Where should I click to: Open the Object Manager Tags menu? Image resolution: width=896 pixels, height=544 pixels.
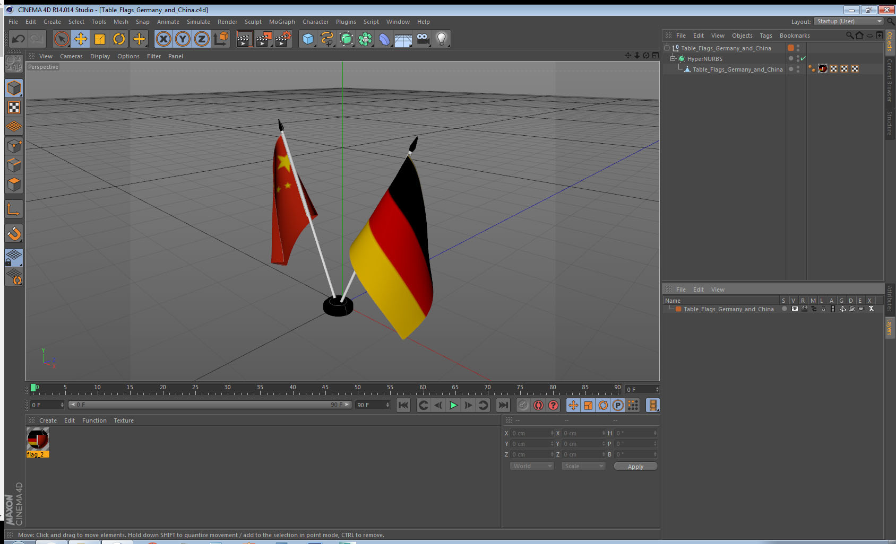click(x=766, y=36)
